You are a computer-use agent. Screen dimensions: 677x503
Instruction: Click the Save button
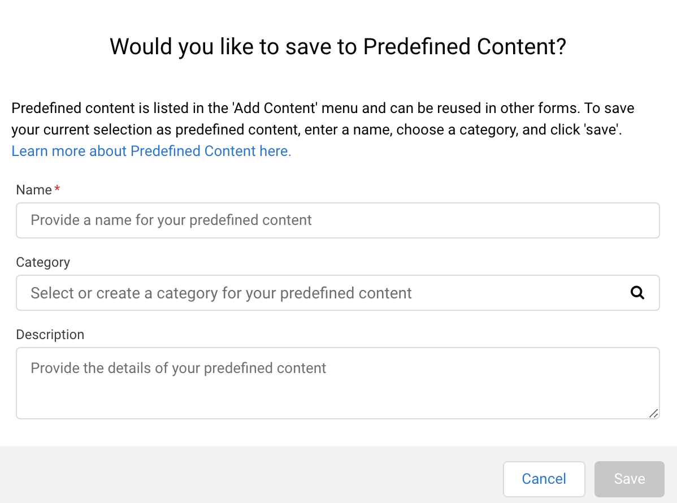coord(629,479)
